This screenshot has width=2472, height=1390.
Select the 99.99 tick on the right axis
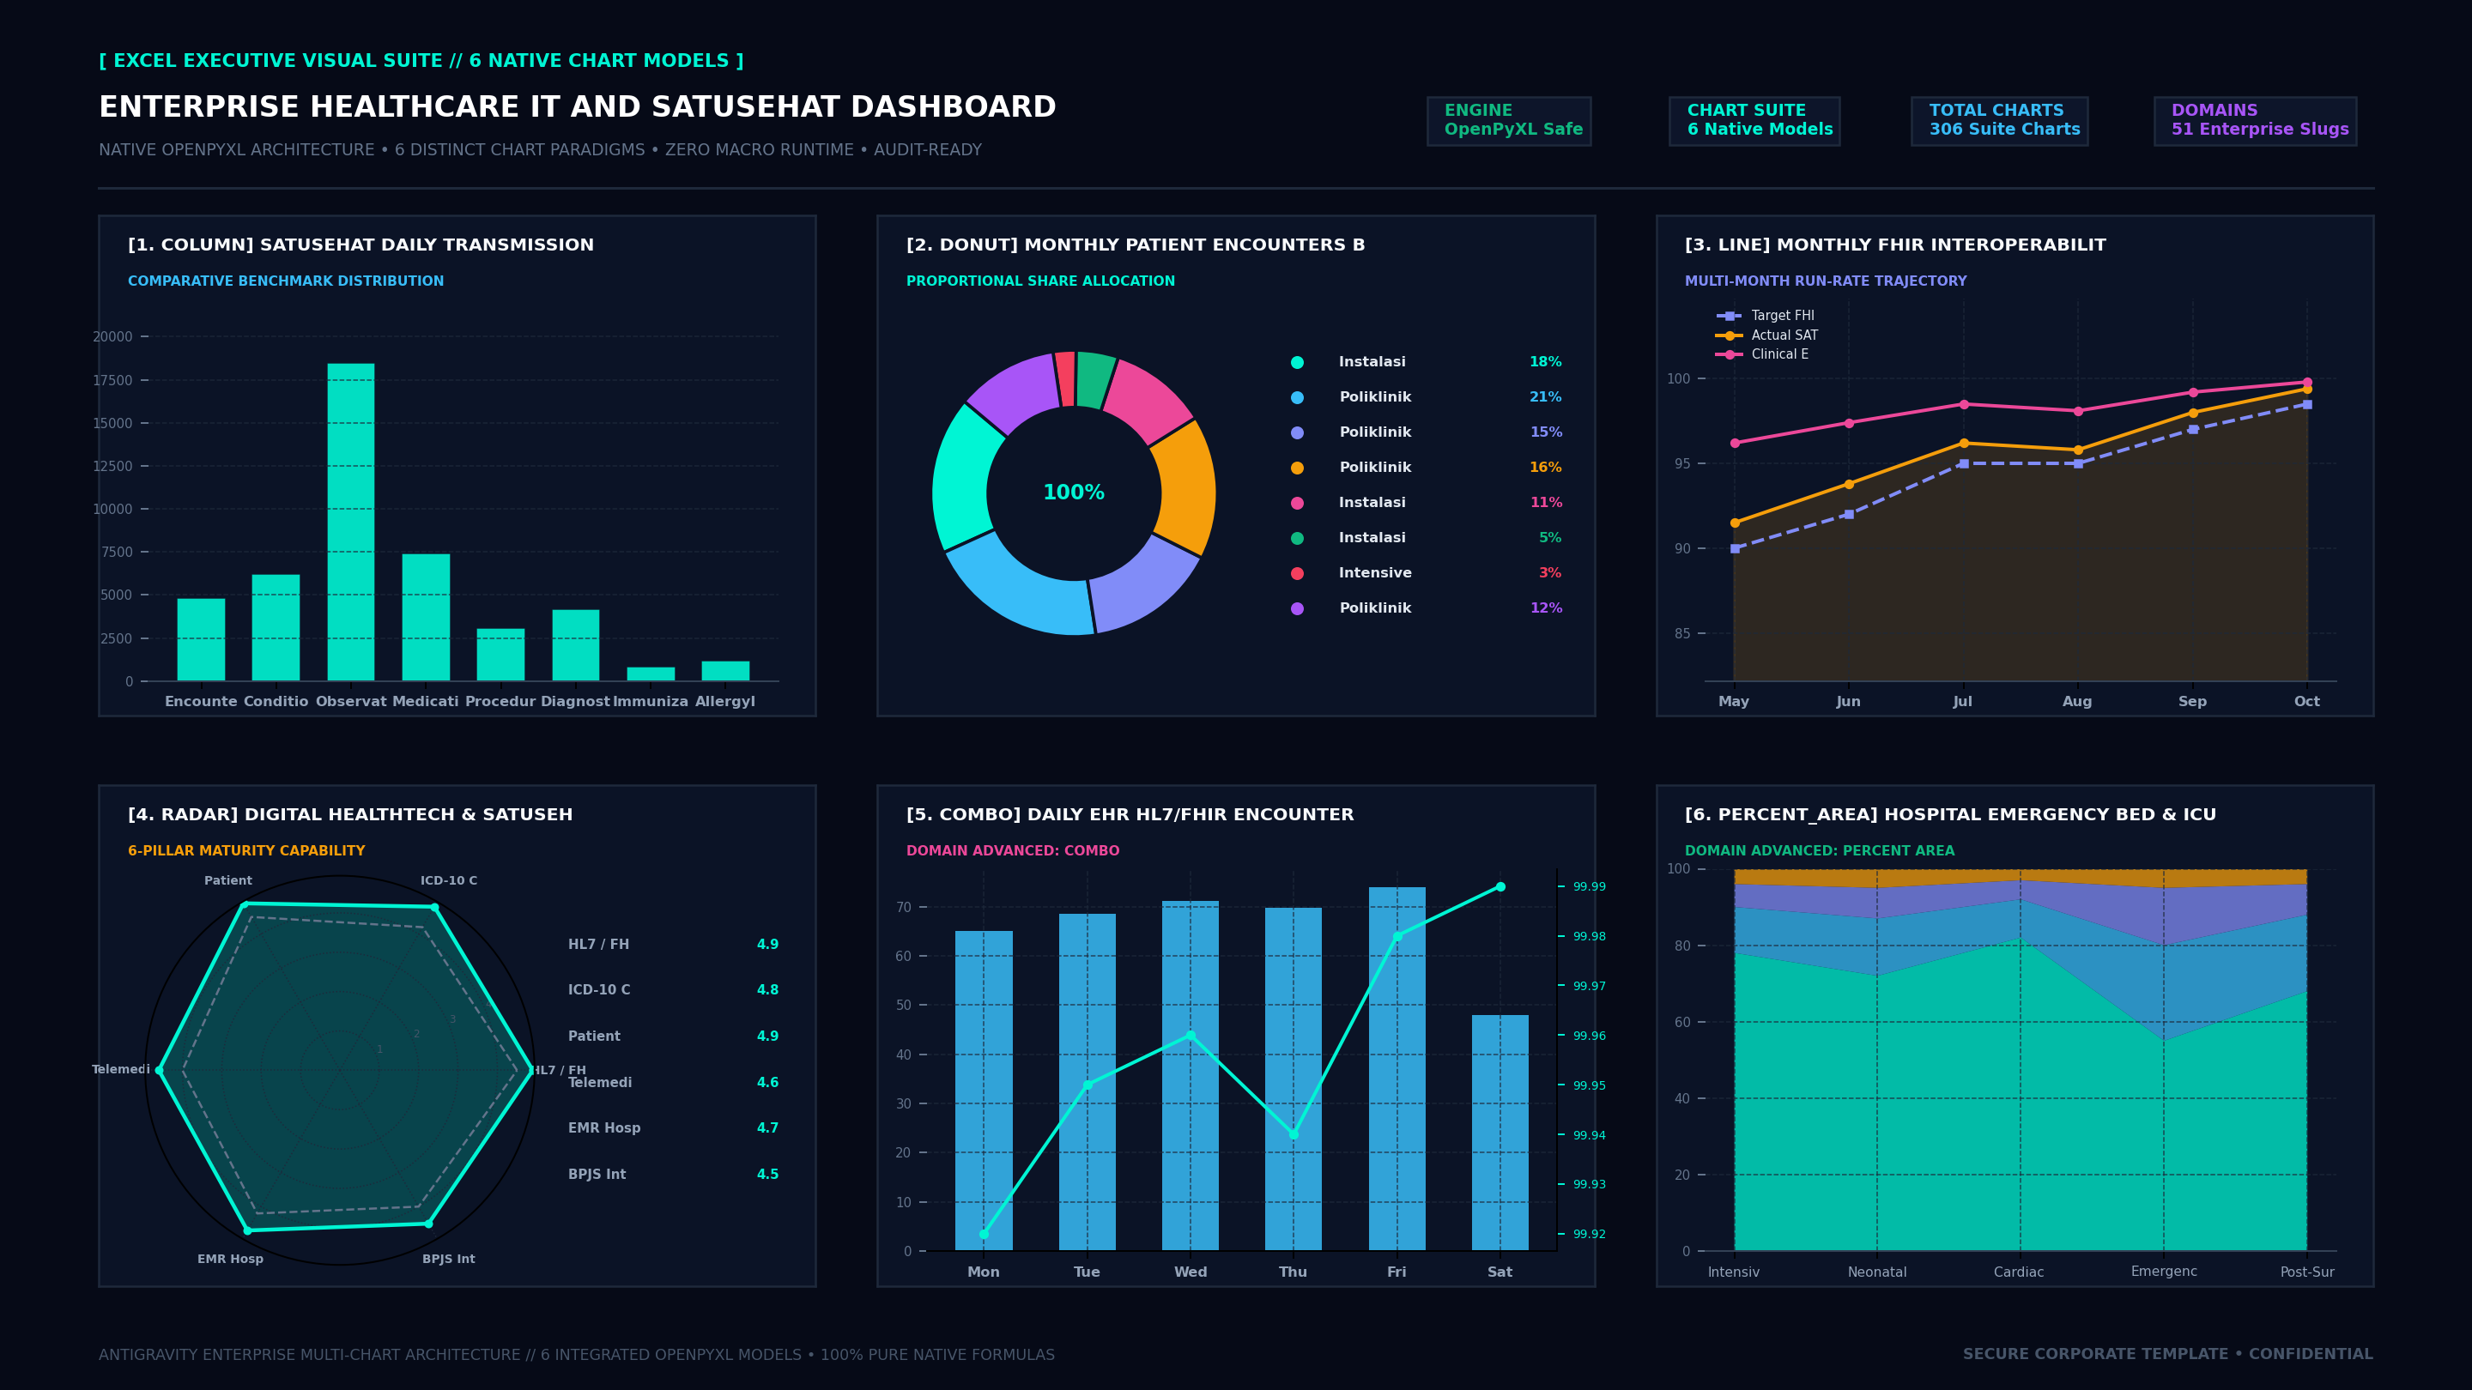1589,887
